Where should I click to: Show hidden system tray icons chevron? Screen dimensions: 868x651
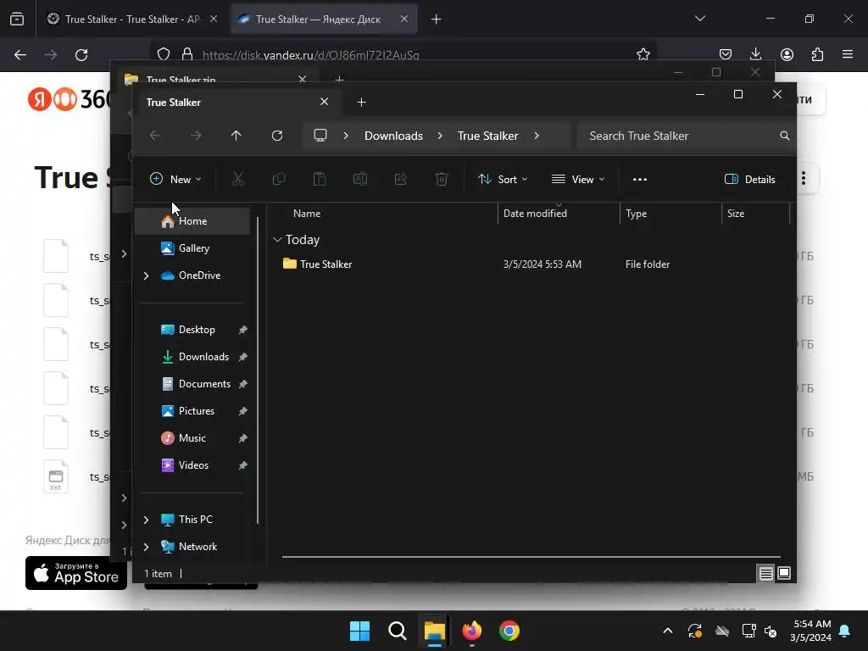coord(668,631)
